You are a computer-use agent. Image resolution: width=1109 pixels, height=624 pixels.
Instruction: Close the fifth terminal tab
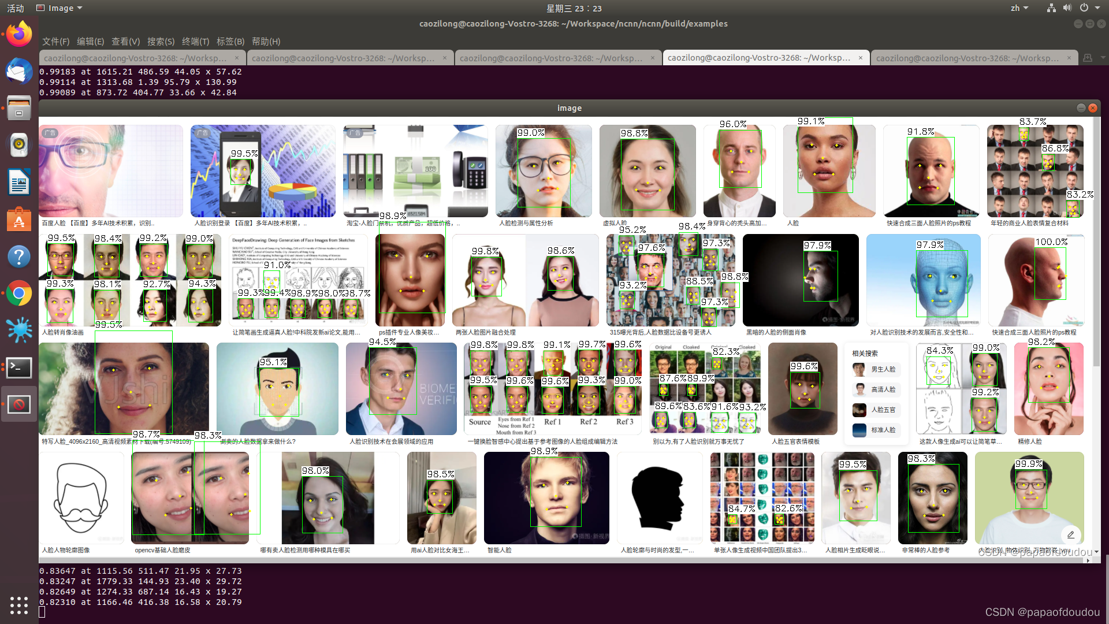(x=1069, y=58)
